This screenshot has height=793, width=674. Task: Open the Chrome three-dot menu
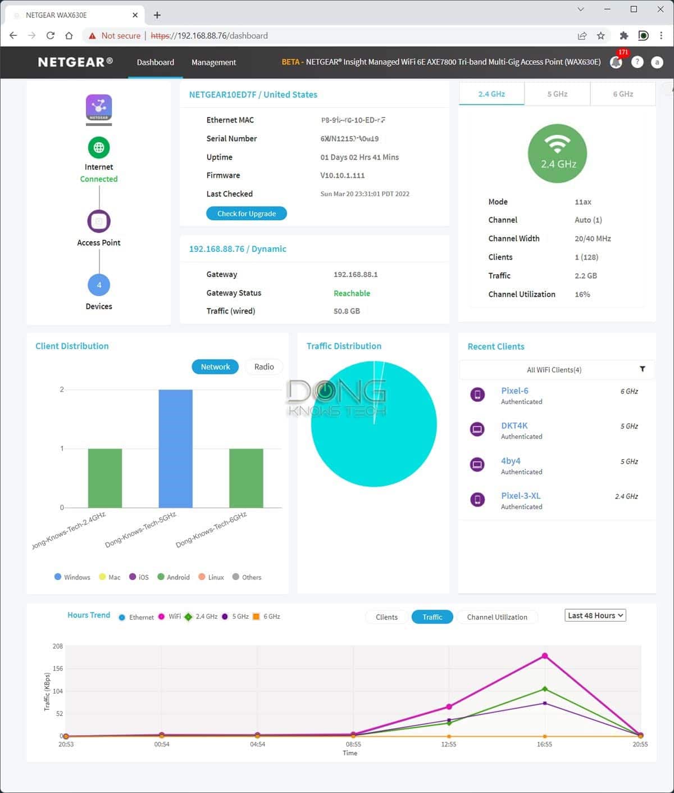tap(661, 35)
